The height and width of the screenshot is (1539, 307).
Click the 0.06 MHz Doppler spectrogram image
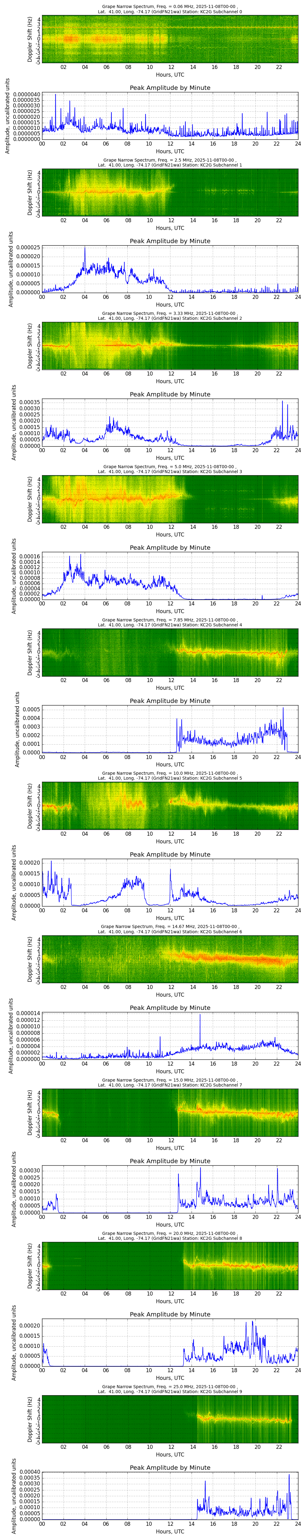pyautogui.click(x=170, y=39)
